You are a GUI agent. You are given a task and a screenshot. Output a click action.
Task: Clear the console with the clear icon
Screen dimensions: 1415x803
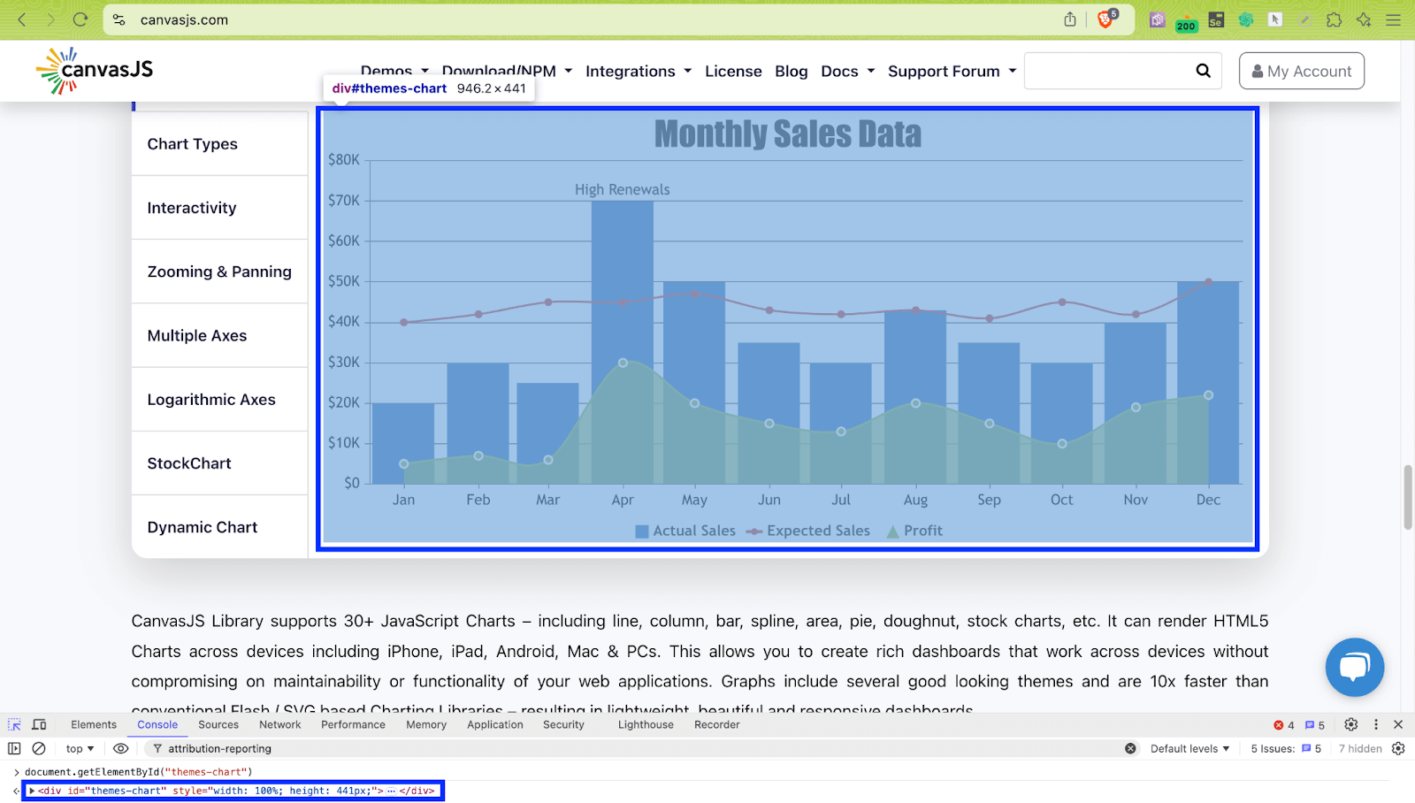pos(39,748)
